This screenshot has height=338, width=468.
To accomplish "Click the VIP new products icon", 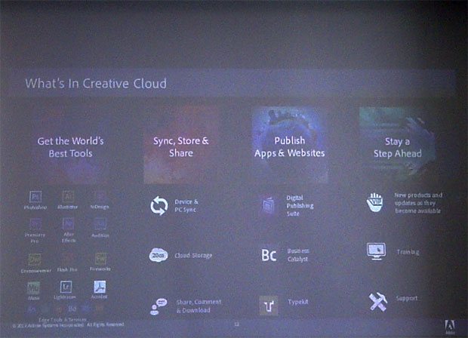I will tap(375, 201).
